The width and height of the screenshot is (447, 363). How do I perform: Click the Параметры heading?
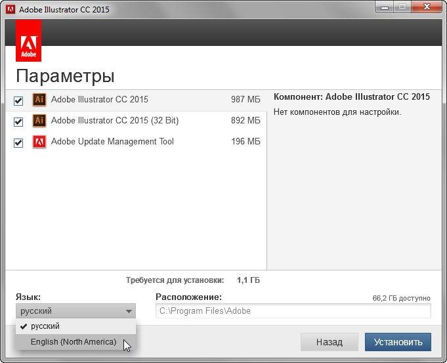[x=65, y=76]
